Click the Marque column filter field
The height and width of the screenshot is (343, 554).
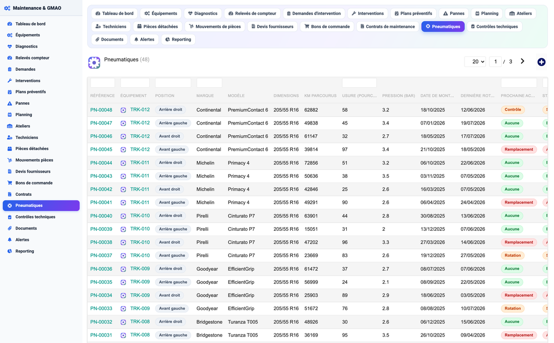coord(209,83)
